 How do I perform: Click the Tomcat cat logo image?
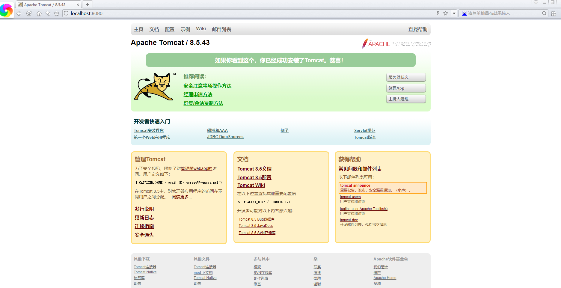pos(155,87)
